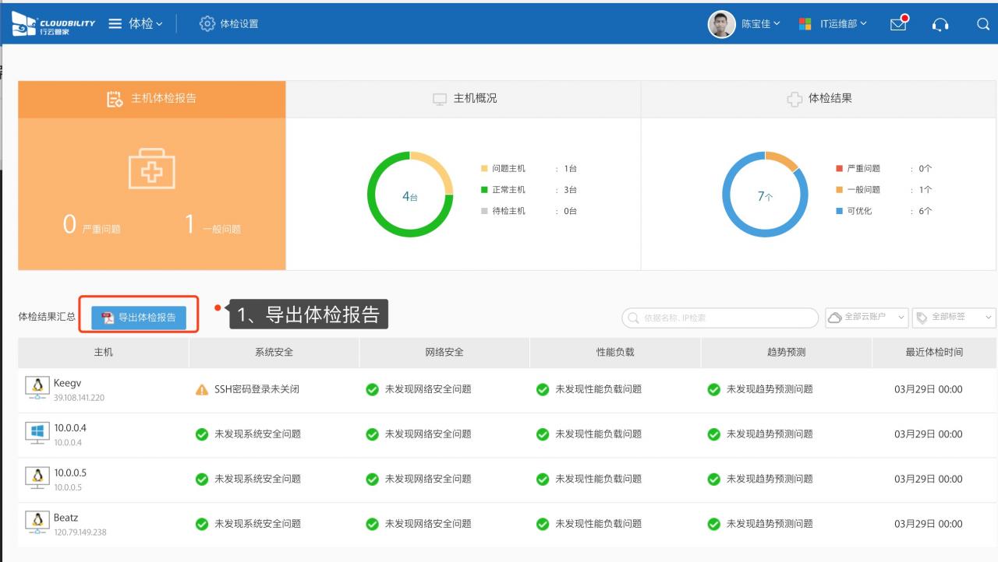998x562 pixels.
Task: Click the 导出体检报告 export button
Action: (x=139, y=318)
